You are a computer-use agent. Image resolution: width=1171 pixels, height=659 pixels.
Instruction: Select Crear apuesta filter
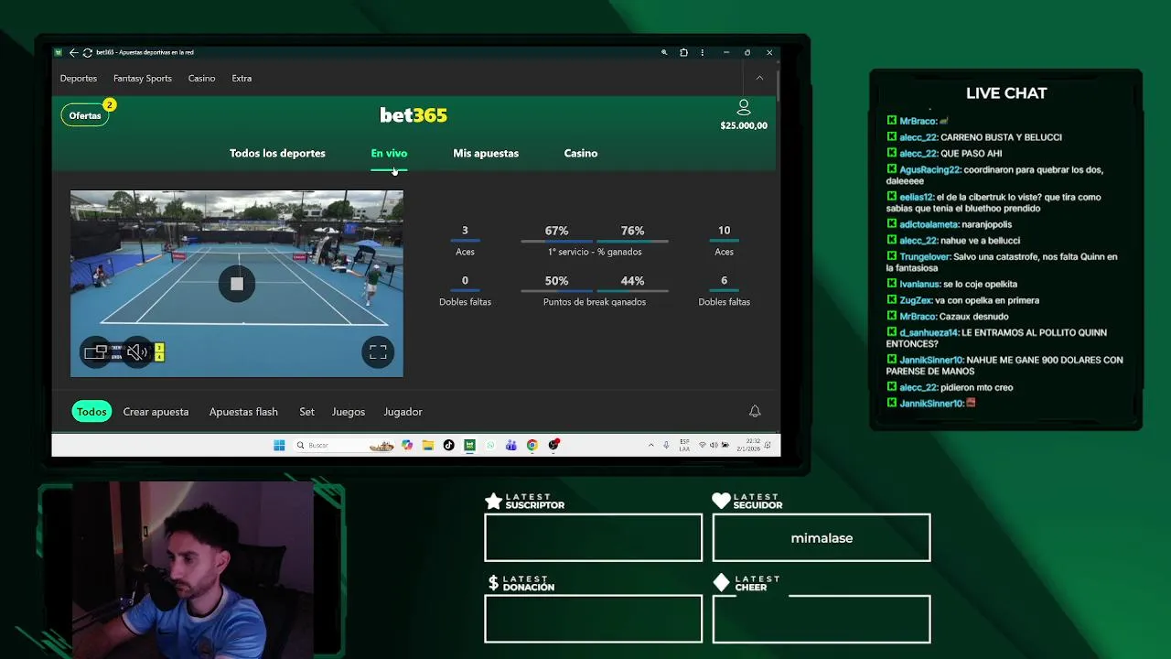point(156,412)
